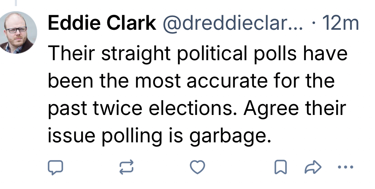Open the post via the 12m timestamp
This screenshot has height=189, width=375.
(x=340, y=24)
